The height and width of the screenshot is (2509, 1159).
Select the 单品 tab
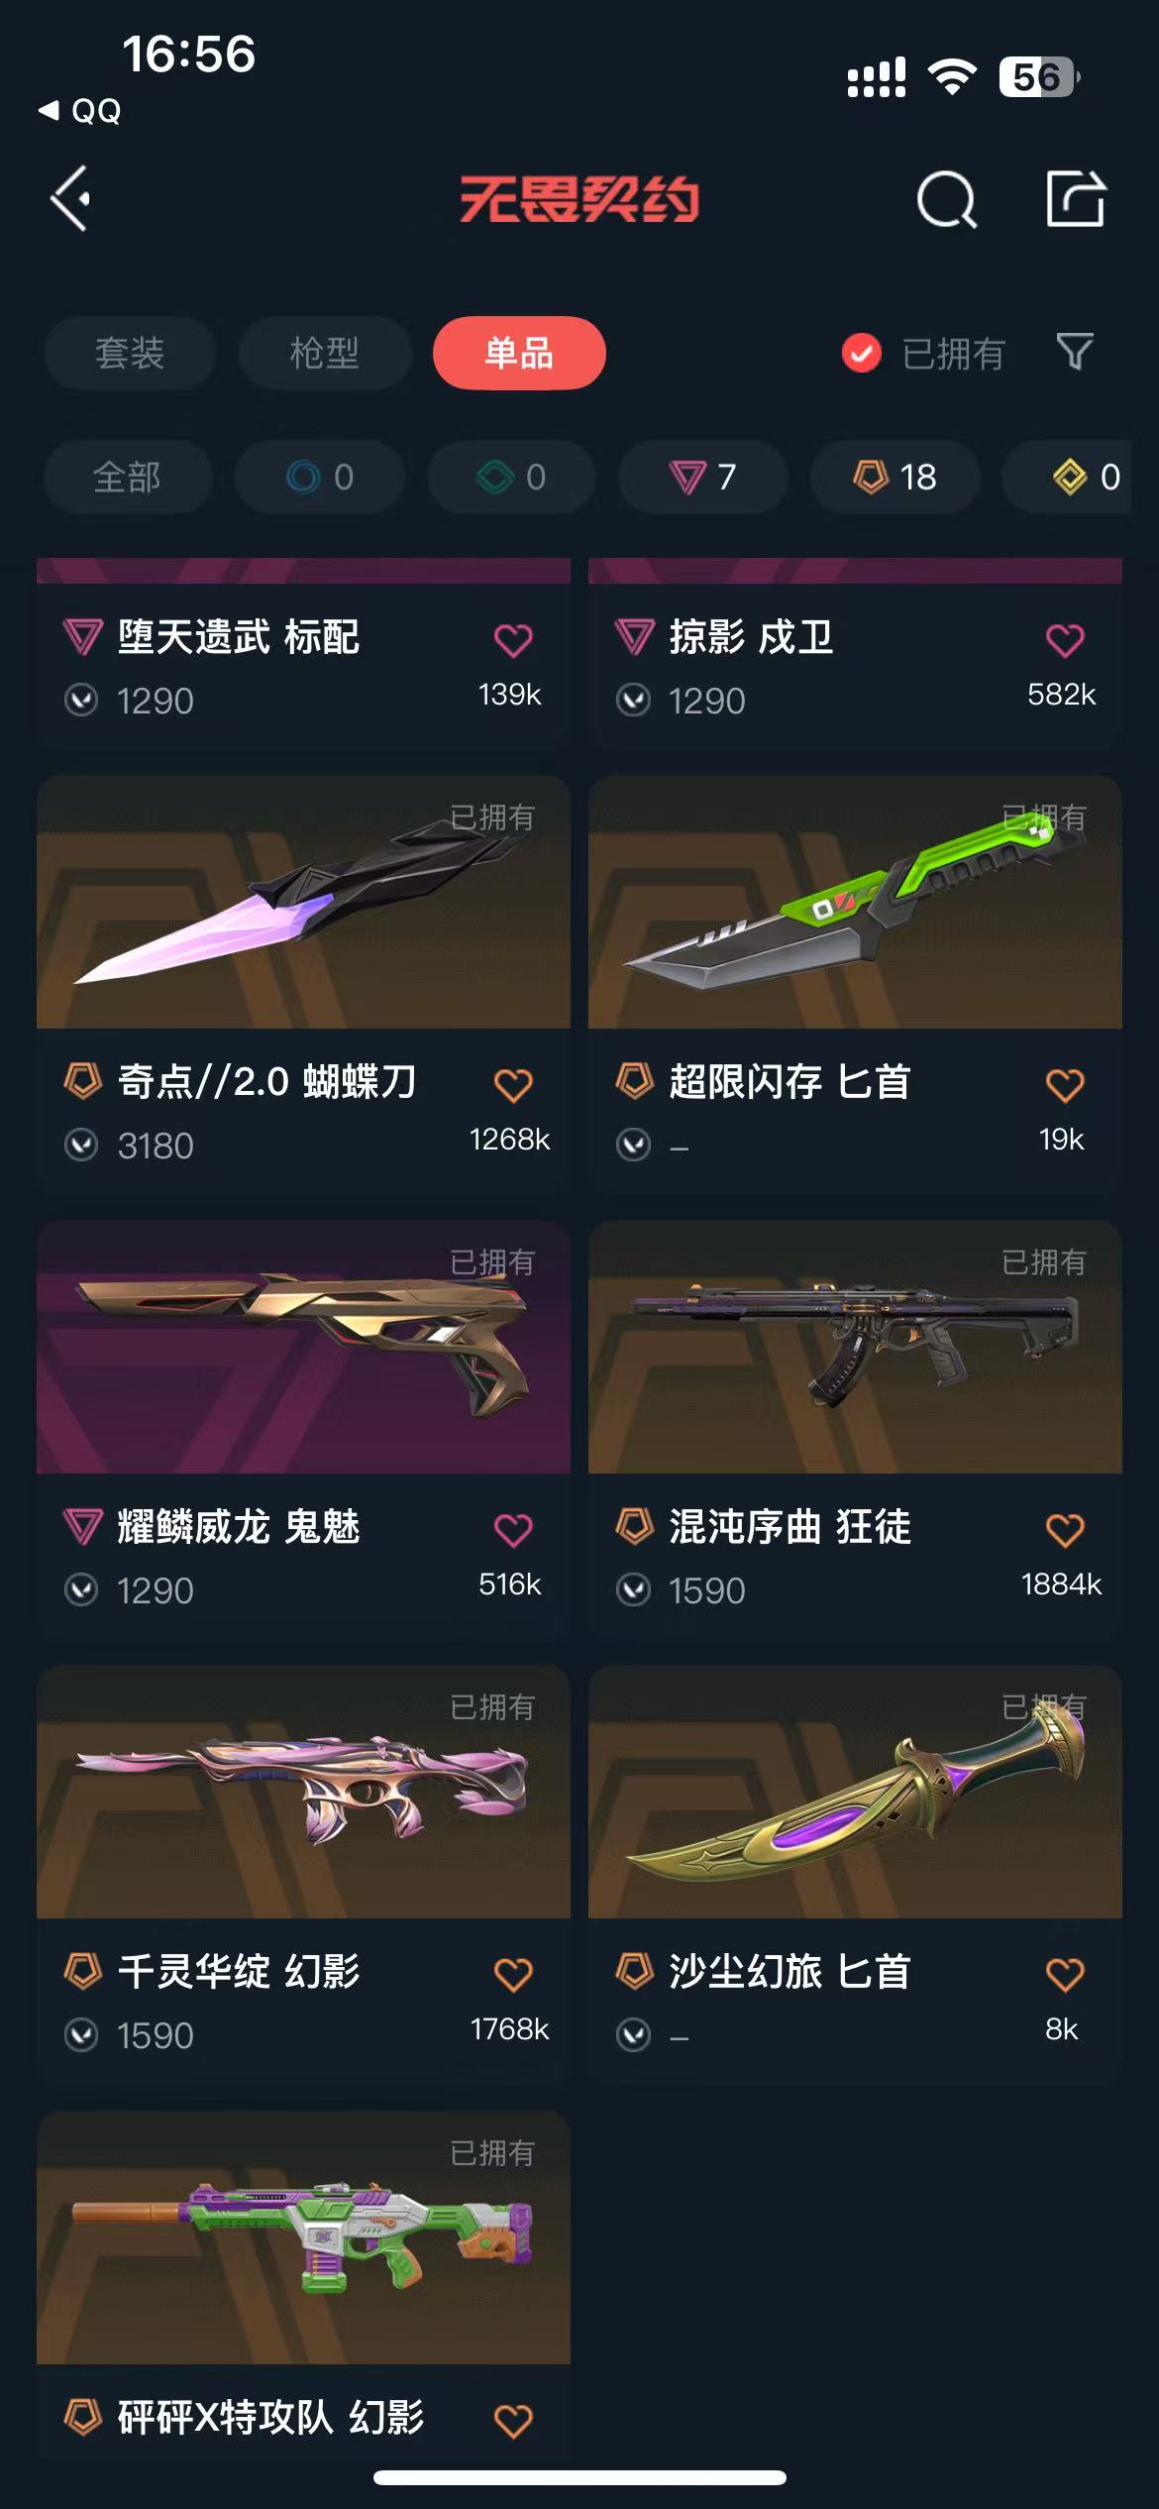click(519, 353)
